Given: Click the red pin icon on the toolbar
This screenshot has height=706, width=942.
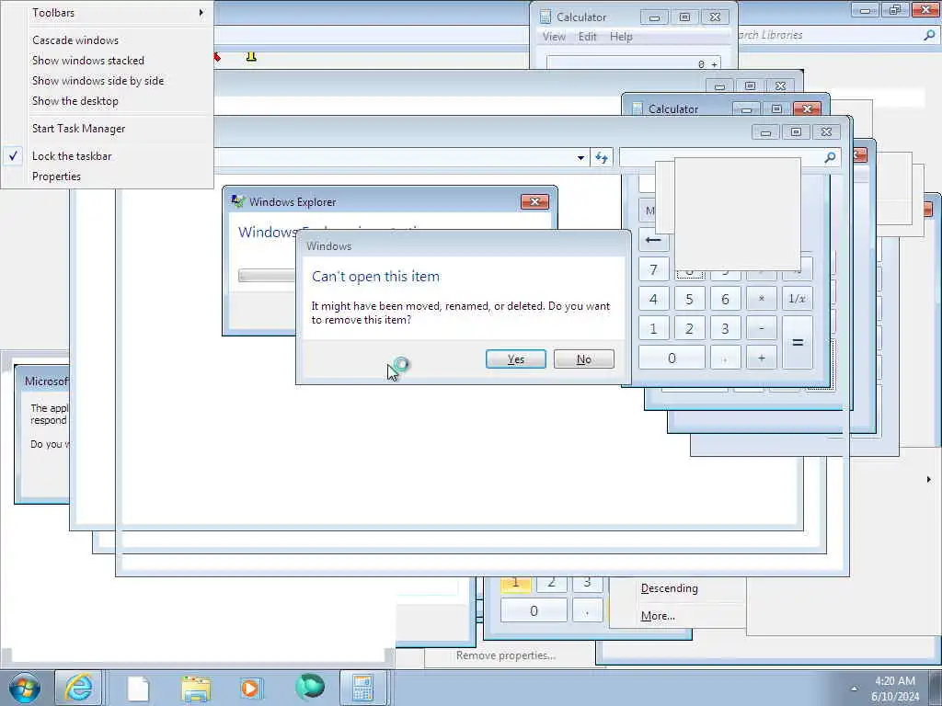Looking at the screenshot, I should pyautogui.click(x=216, y=57).
